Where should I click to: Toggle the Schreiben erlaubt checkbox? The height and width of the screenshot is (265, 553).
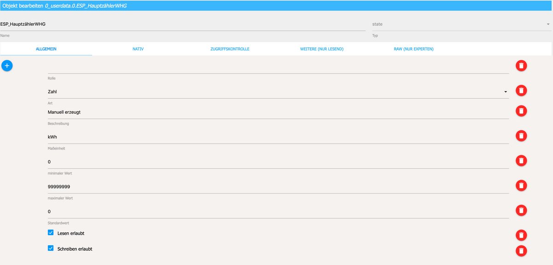point(51,248)
